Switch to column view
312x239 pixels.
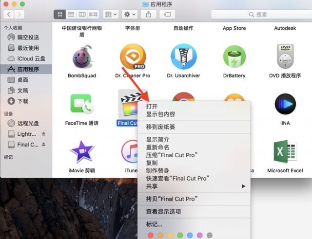tap(82, 14)
